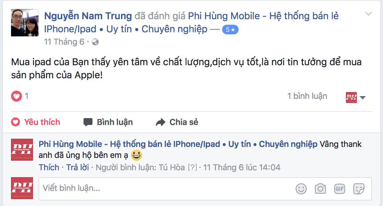This screenshot has height=206, width=383.
Task: Click the 5 star rating badge
Action: tap(230, 30)
